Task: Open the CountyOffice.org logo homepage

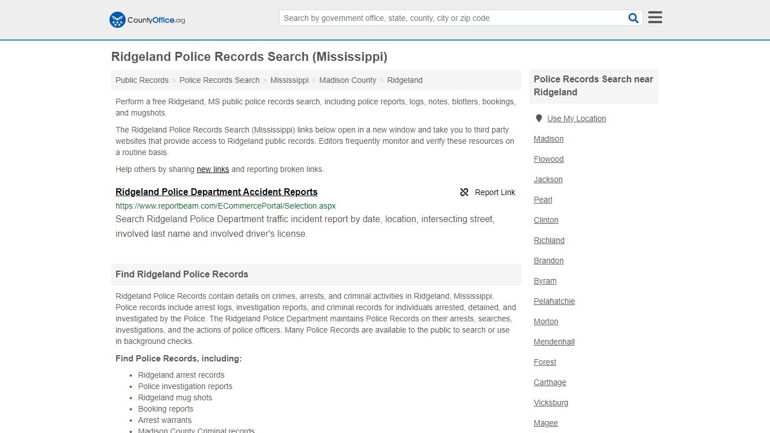Action: (x=147, y=20)
